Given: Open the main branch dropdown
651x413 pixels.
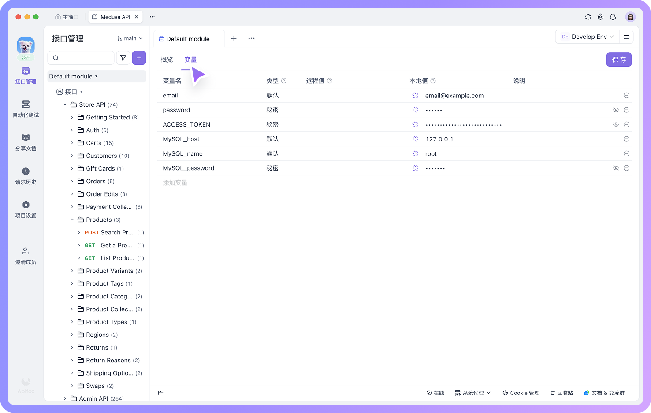Looking at the screenshot, I should pos(130,38).
